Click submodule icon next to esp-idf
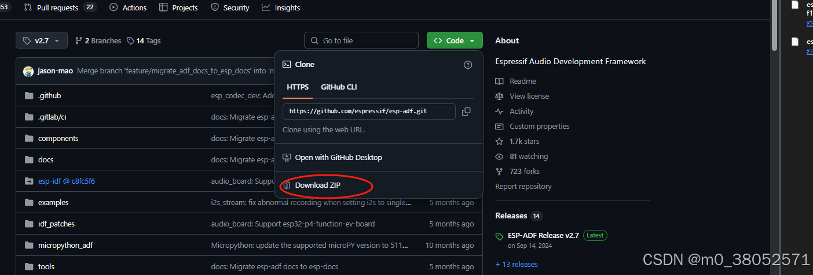Image resolution: width=813 pixels, height=275 pixels. pyautogui.click(x=29, y=181)
